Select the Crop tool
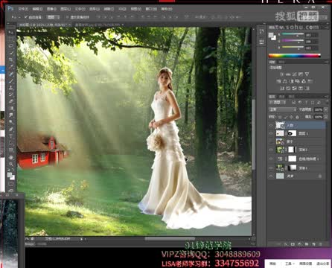The image size is (332, 268). coord(11,60)
